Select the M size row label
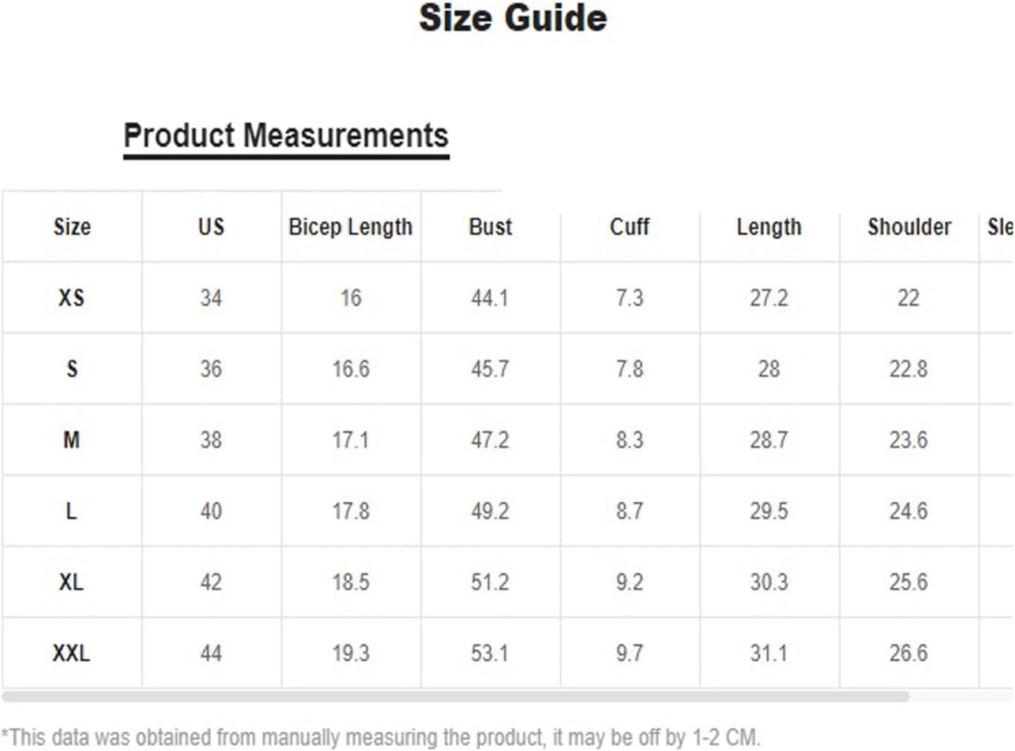The width and height of the screenshot is (1015, 751). coord(71,440)
